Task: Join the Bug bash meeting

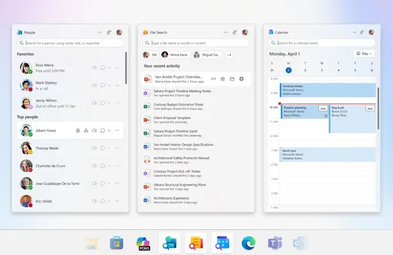Action: pyautogui.click(x=370, y=109)
